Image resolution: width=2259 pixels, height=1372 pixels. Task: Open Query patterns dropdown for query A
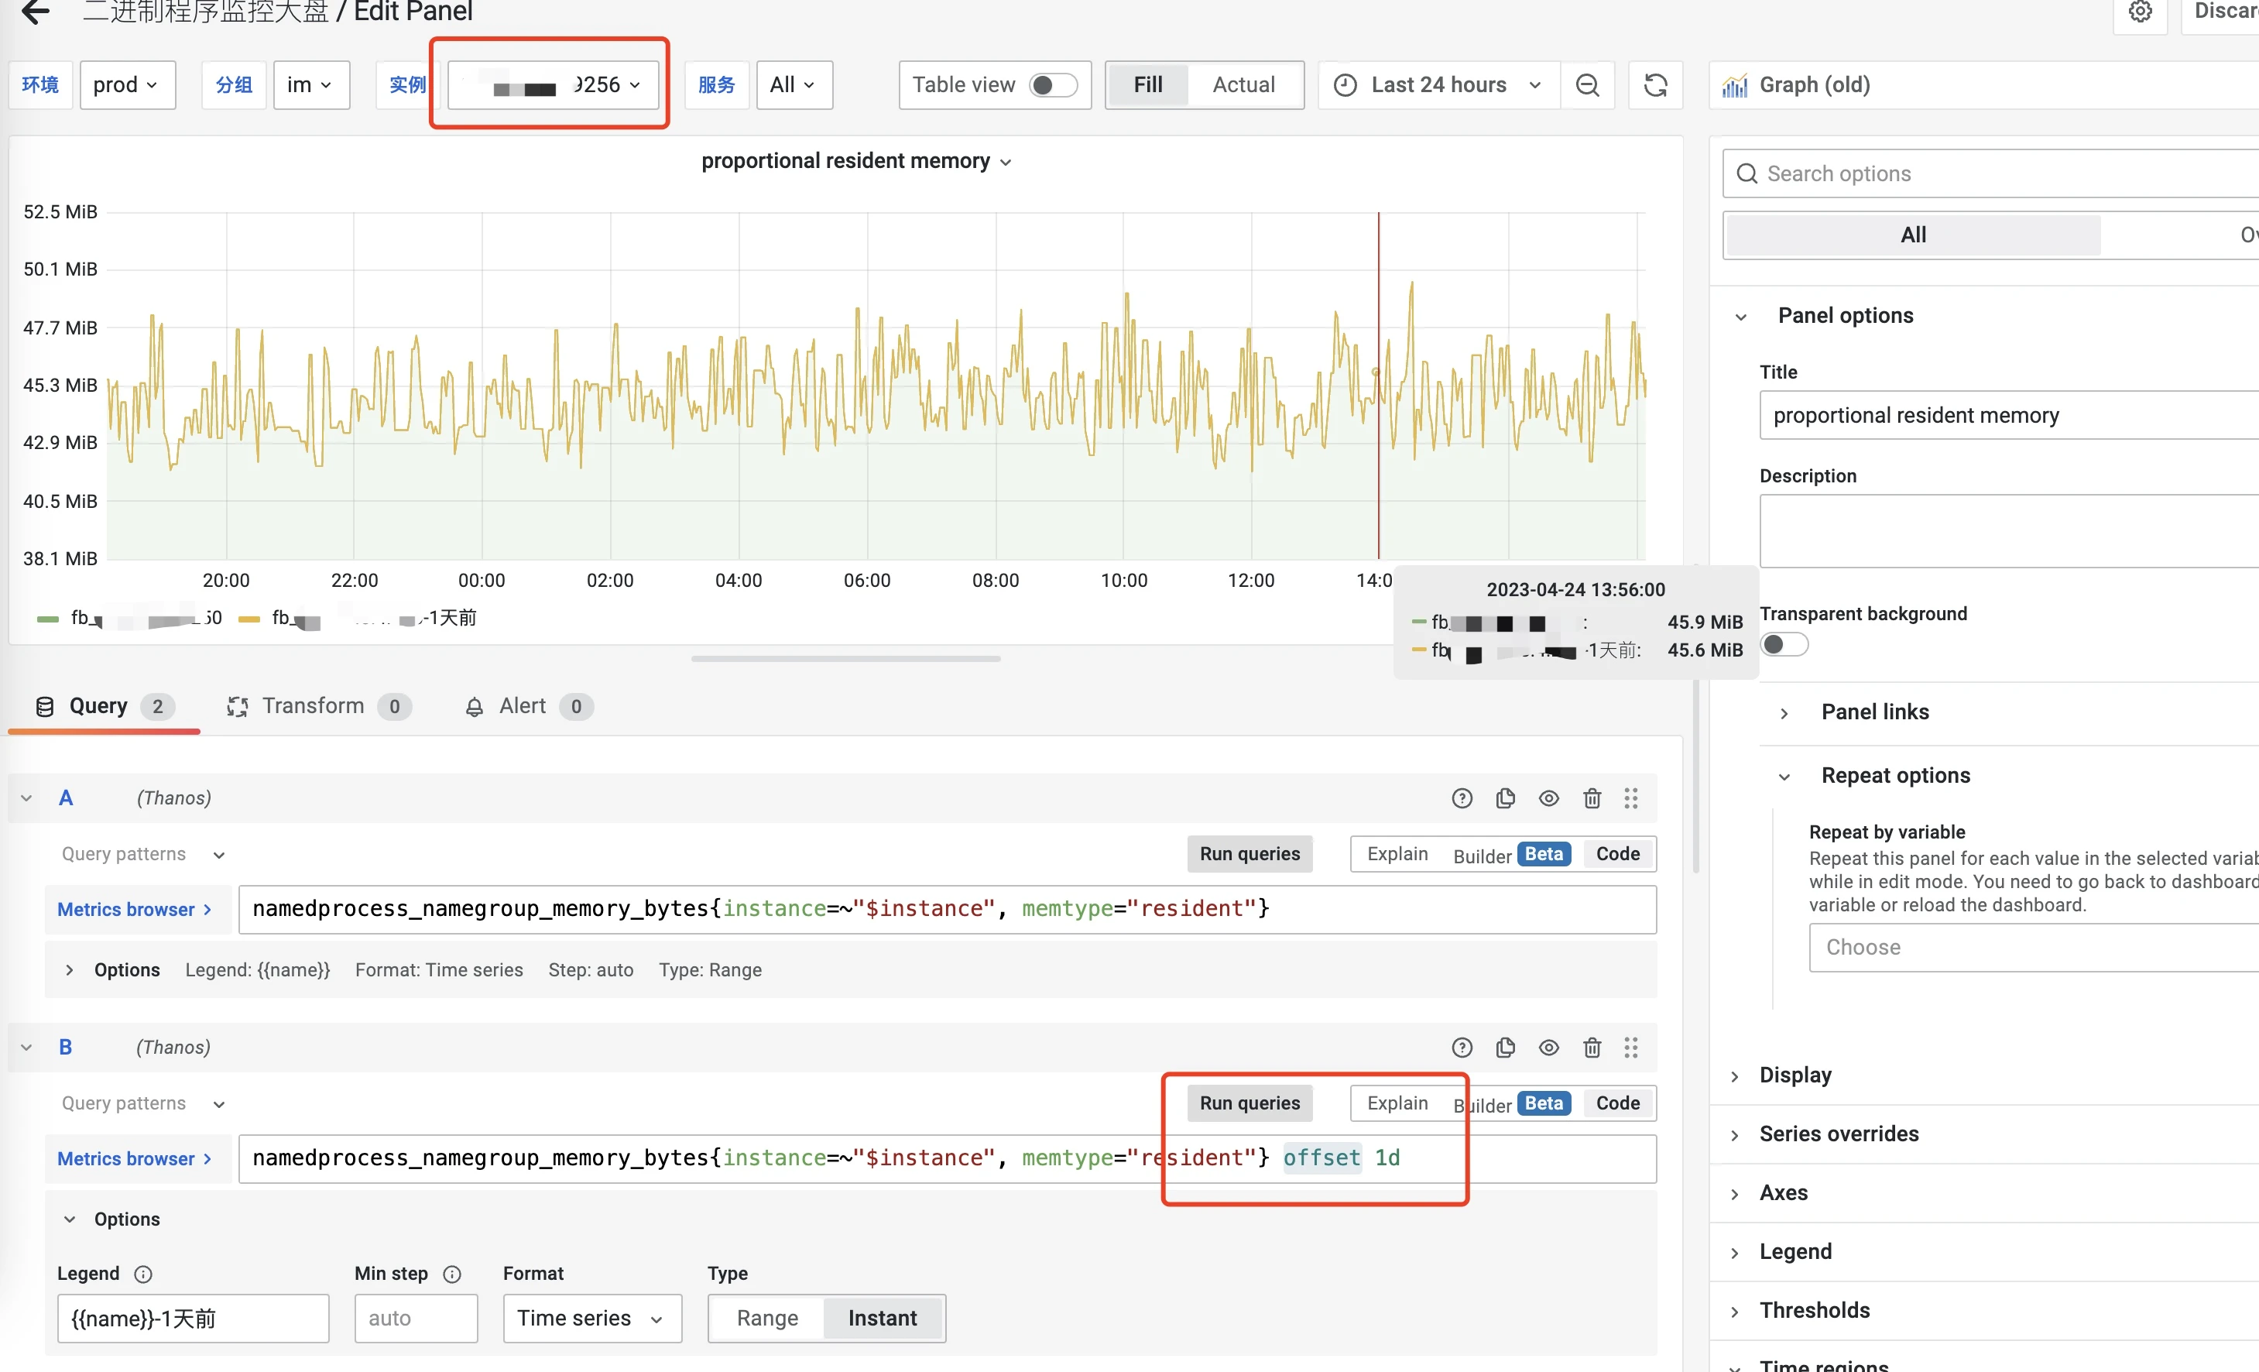point(143,854)
